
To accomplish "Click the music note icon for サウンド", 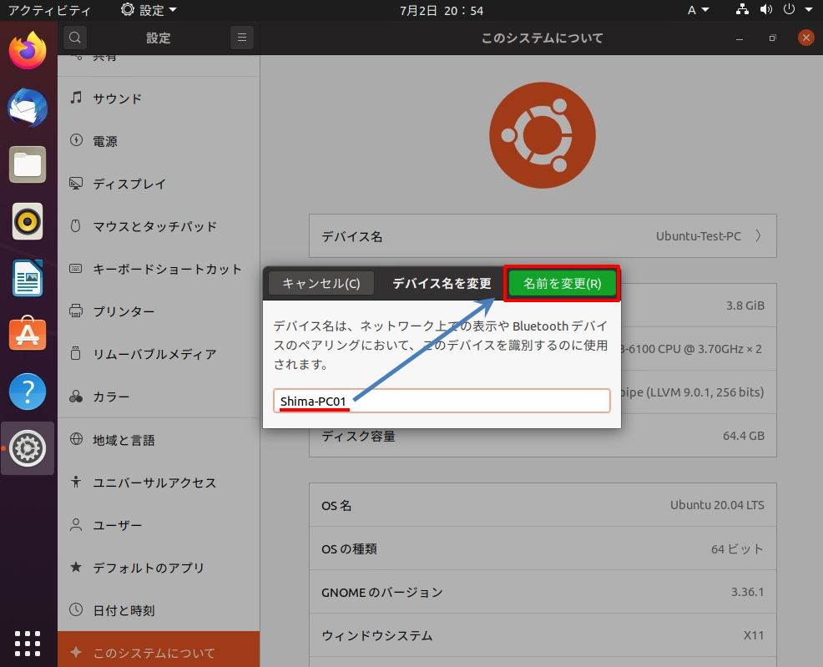I will pos(76,98).
